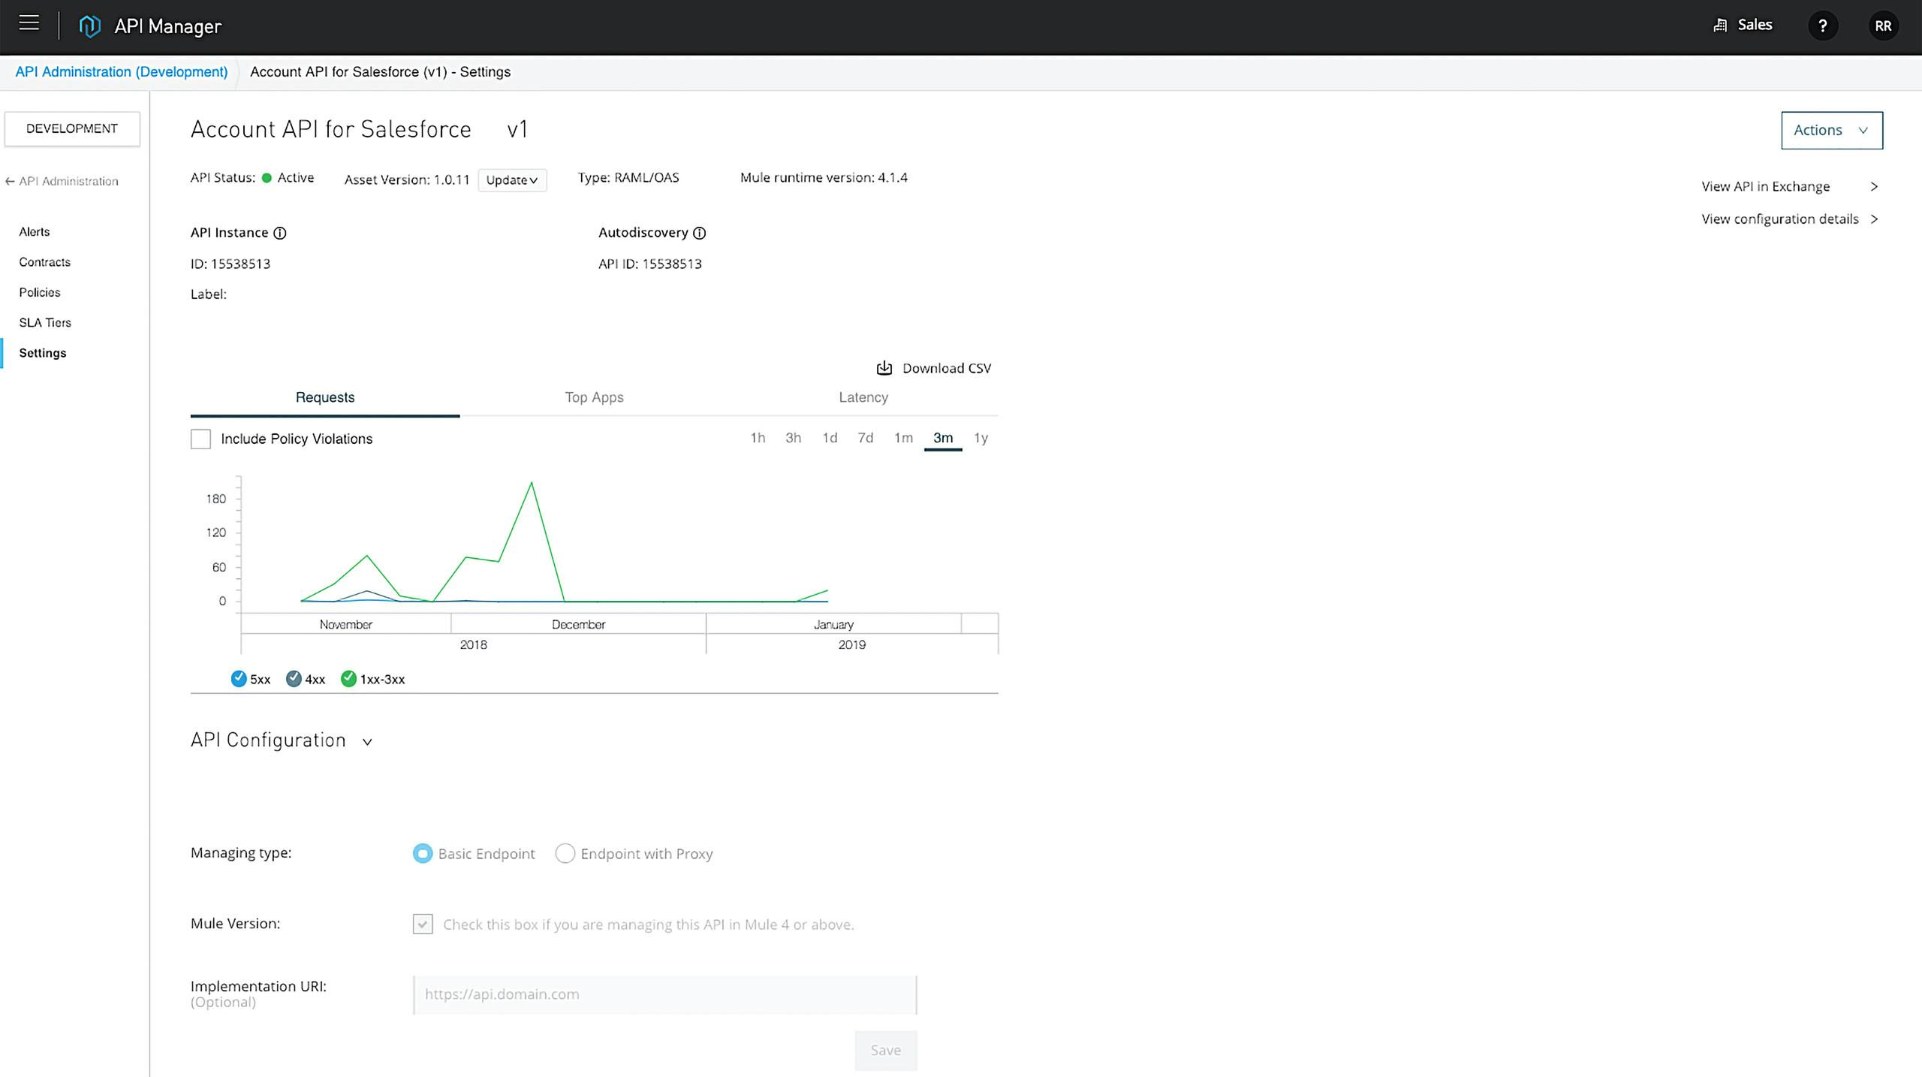The width and height of the screenshot is (1922, 1077).
Task: Click the Asset Version: 1.0.11 text
Action: [407, 180]
